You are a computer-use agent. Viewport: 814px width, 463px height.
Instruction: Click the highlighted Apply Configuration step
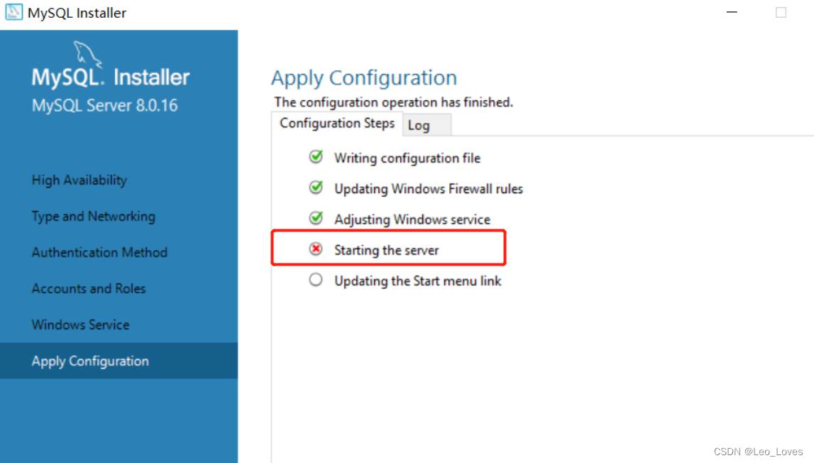(x=89, y=361)
